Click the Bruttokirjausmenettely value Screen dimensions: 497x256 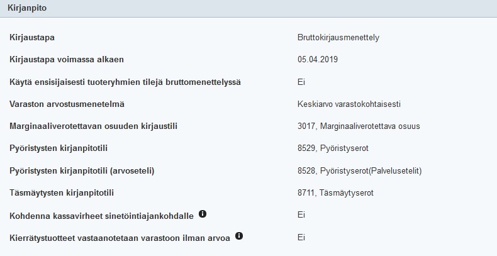click(x=338, y=38)
